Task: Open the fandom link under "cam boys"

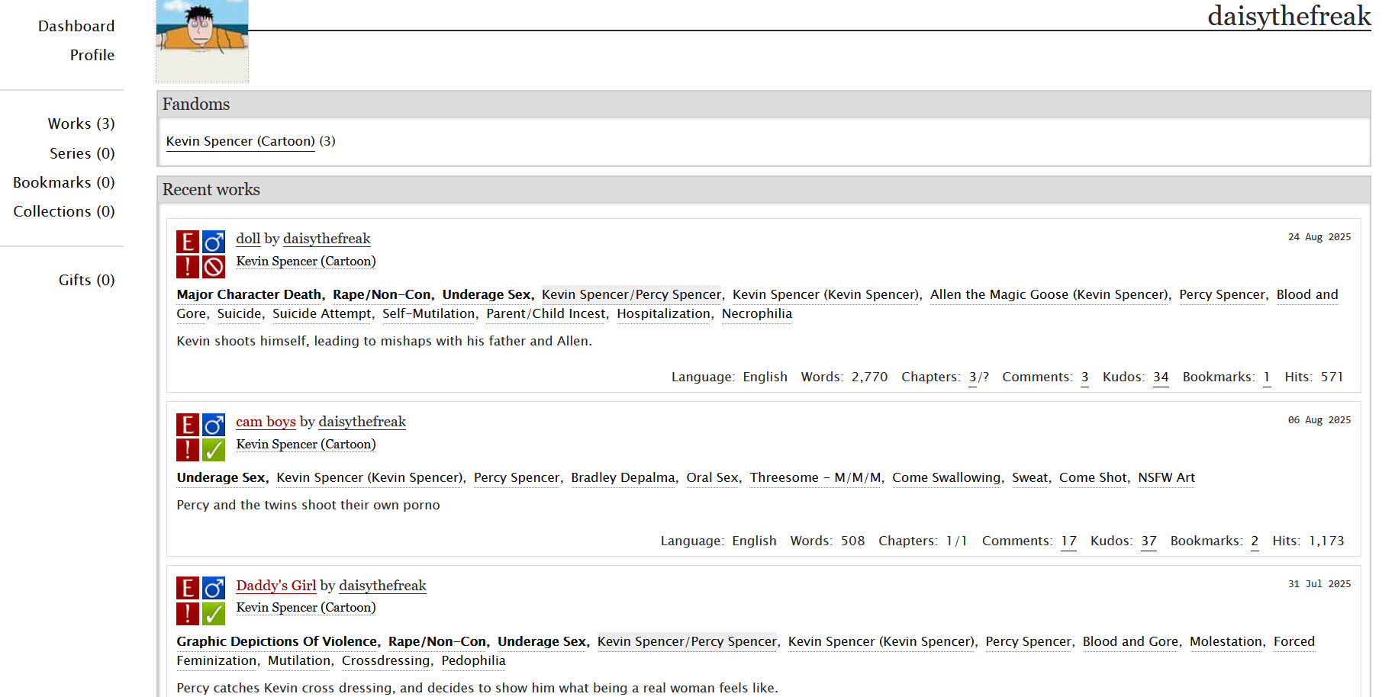Action: [306, 444]
